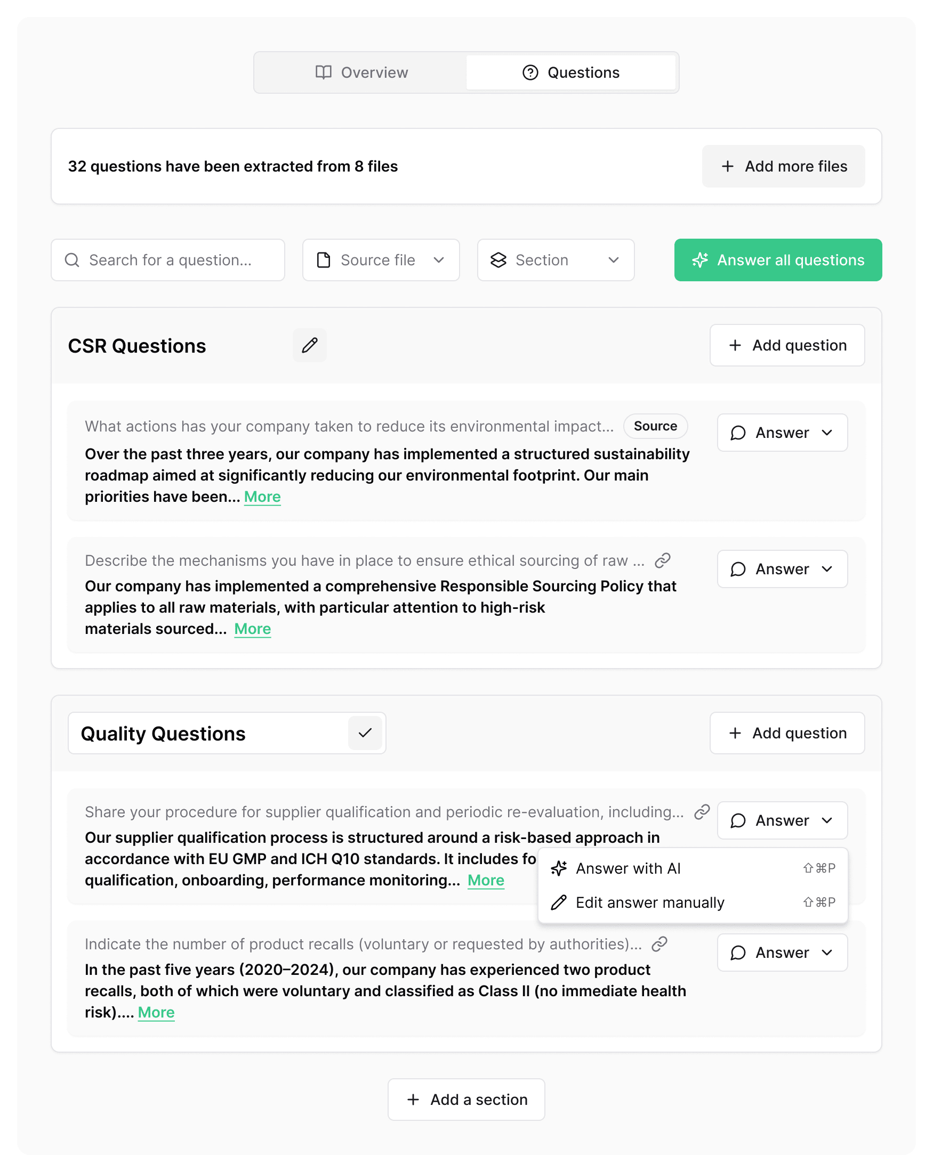Click link icon beside supplier qualification question
Image resolution: width=933 pixels, height=1172 pixels.
[x=702, y=811]
